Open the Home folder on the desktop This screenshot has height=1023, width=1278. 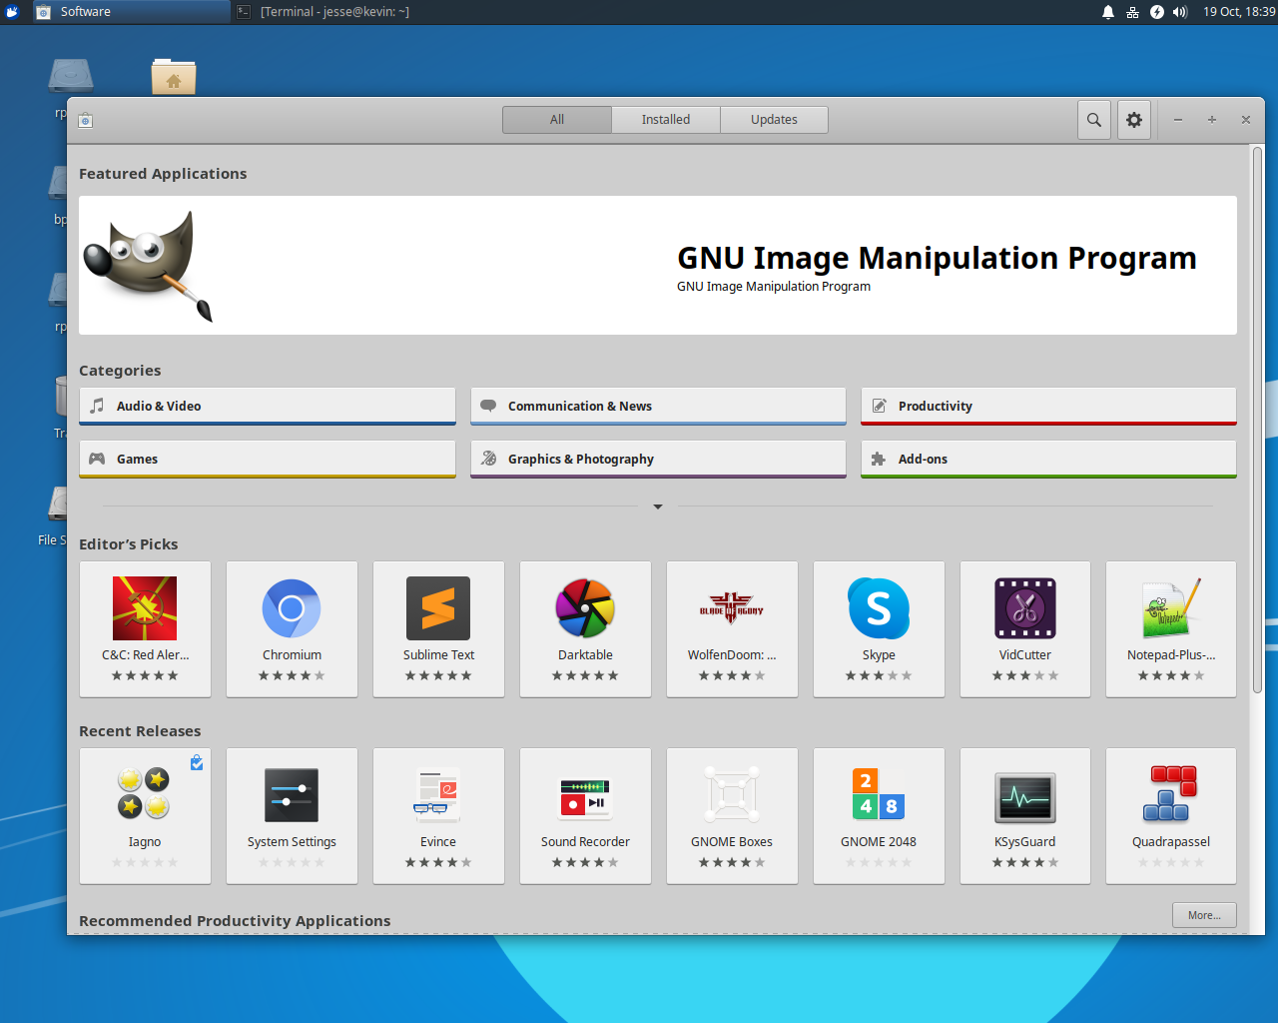[174, 77]
